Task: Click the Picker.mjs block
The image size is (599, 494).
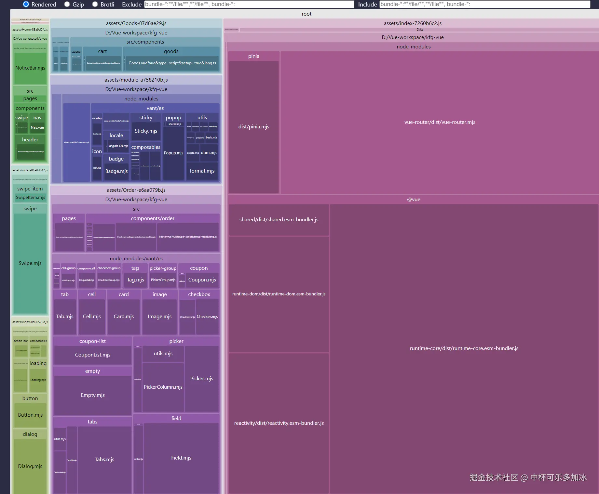Action: pyautogui.click(x=202, y=379)
